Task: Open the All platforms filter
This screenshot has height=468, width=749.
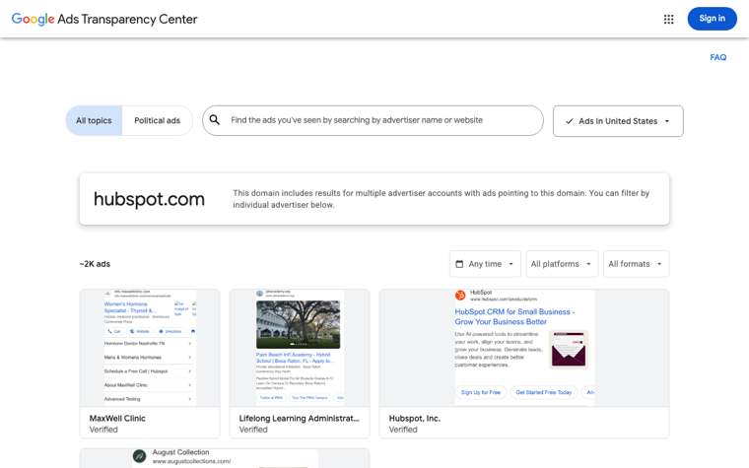Action: pos(562,264)
